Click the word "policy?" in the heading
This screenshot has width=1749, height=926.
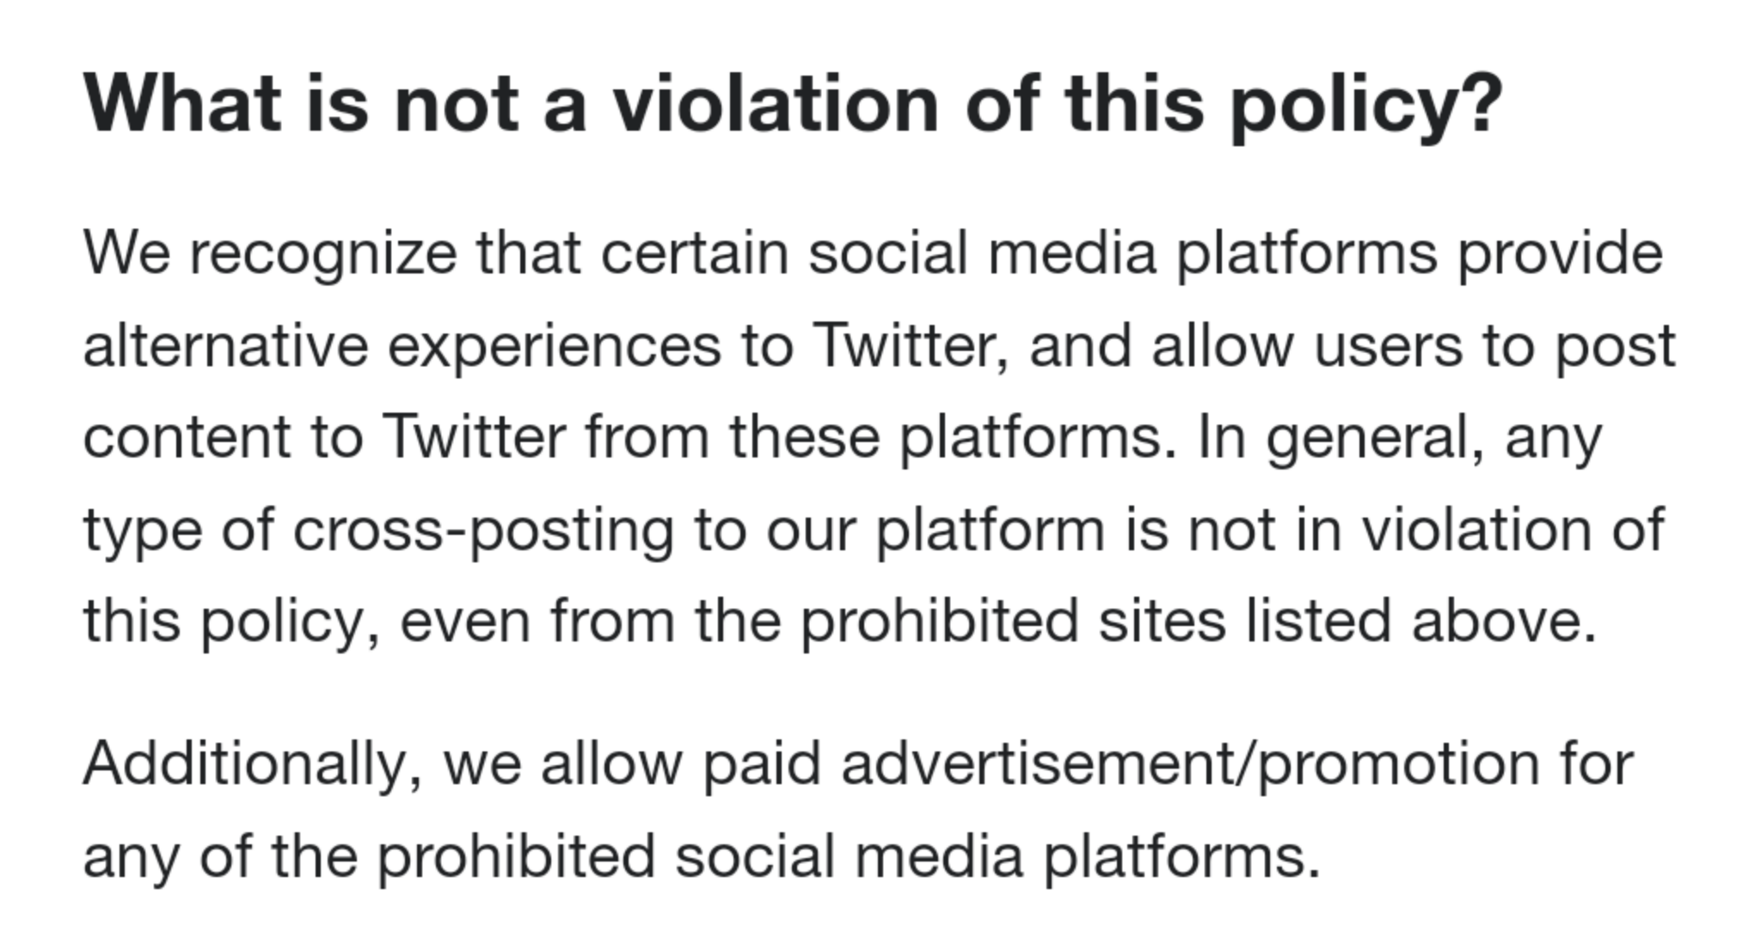coord(1366,108)
